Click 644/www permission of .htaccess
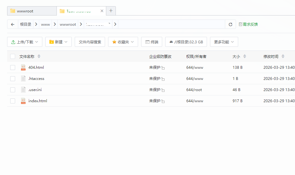The width and height of the screenshot is (295, 175). pos(195,79)
